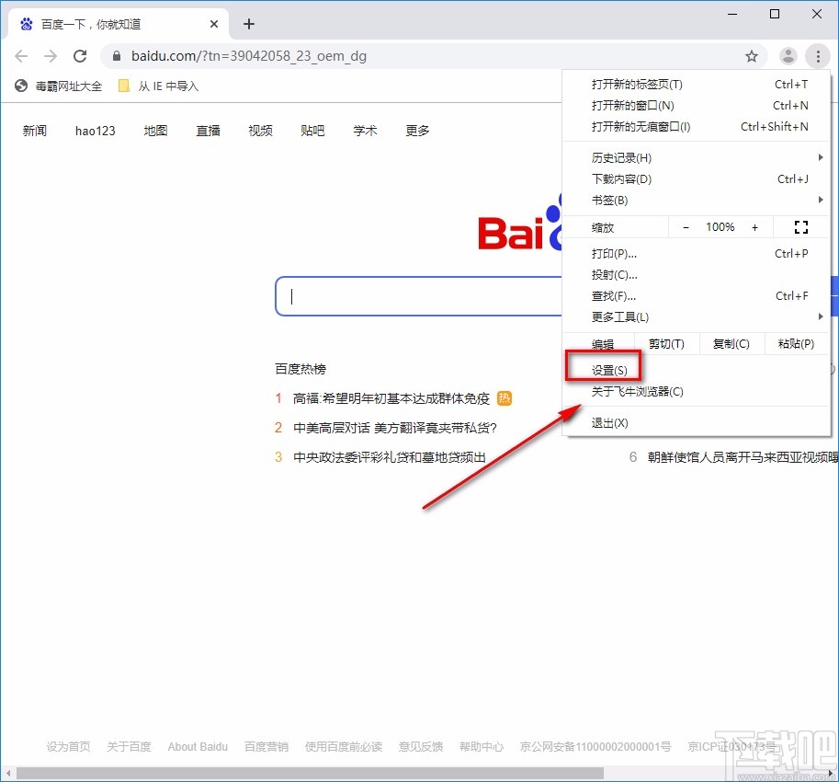
Task: Open the browser profile avatar icon
Action: [x=788, y=55]
